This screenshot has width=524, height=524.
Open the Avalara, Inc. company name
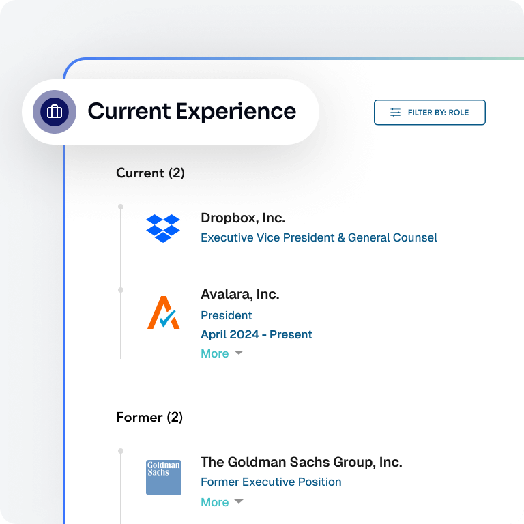point(239,295)
